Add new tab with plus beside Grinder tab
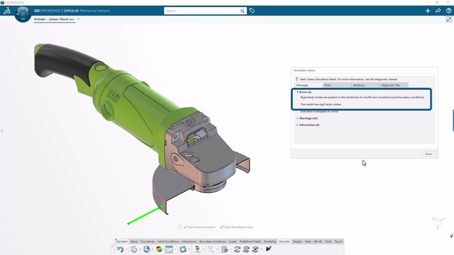Viewport: 454px width, 255px height. coord(79,19)
